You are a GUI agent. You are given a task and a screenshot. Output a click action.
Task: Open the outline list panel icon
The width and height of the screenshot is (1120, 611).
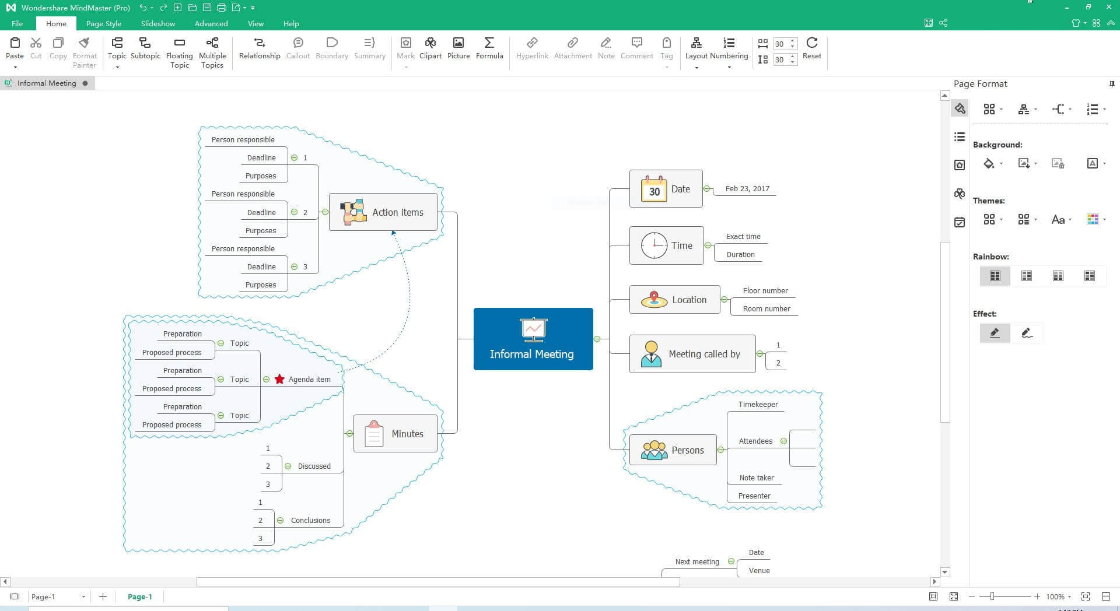point(960,137)
